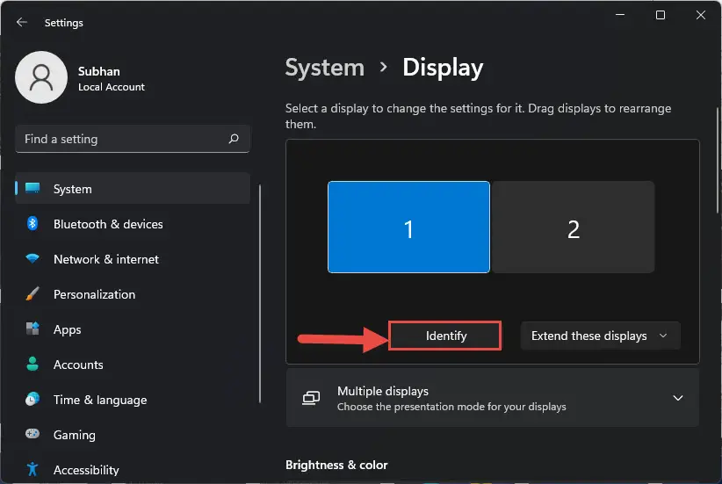Select display 2 thumbnail
This screenshot has height=484, width=722.
[x=573, y=227]
